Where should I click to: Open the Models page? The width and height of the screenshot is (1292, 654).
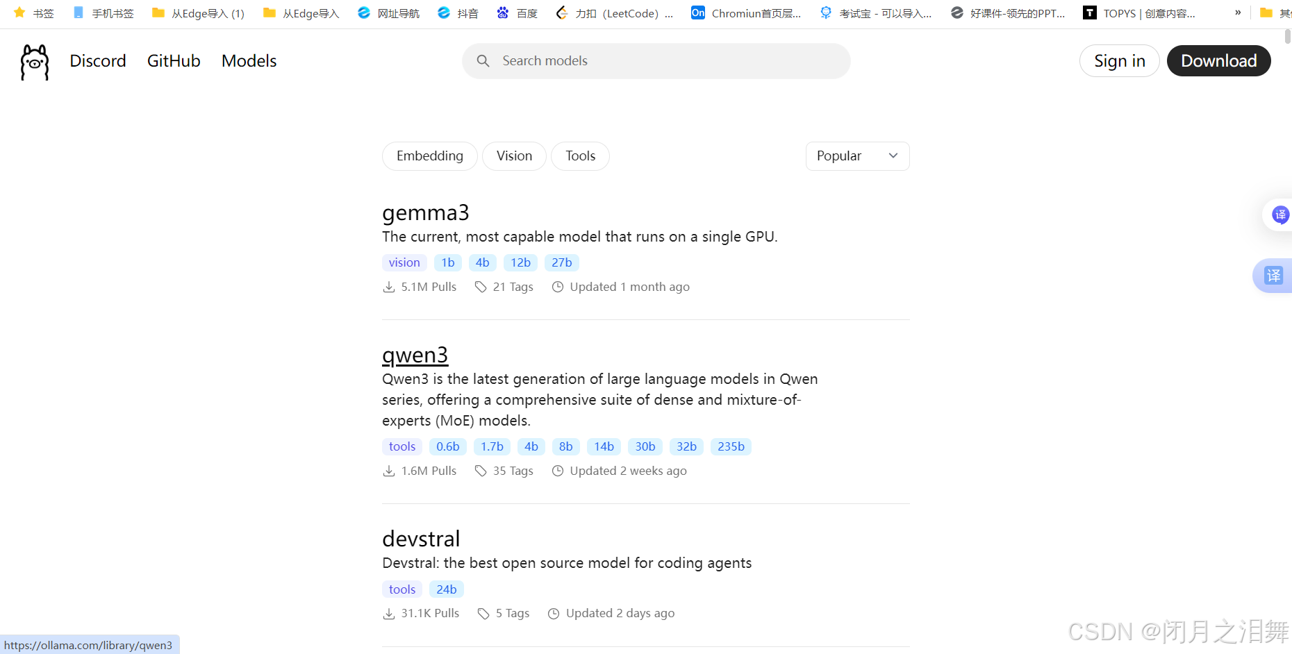pos(249,61)
